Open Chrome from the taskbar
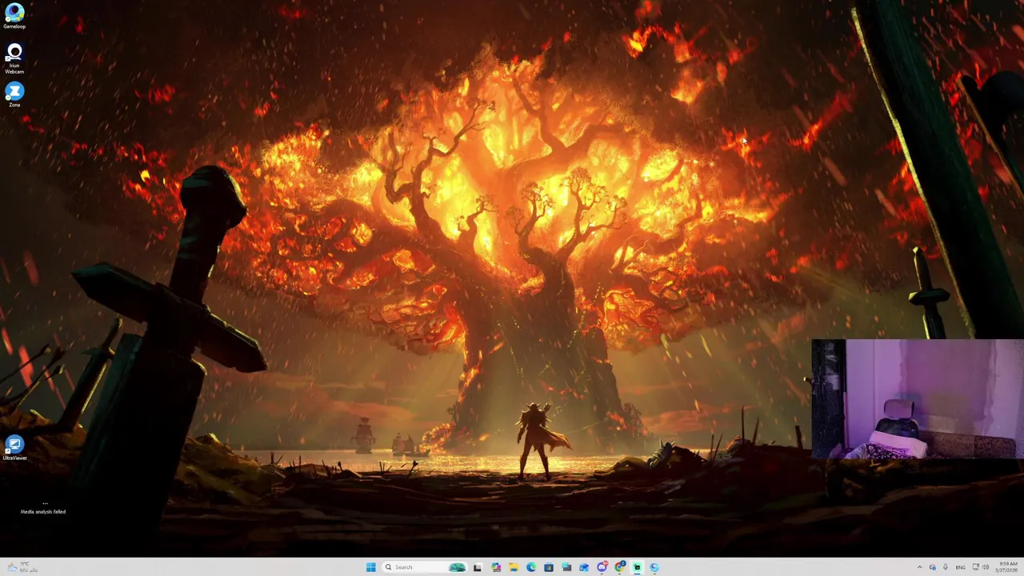 tap(619, 567)
